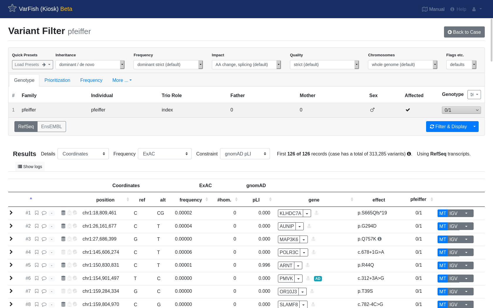
Task: Open MT link for KLHDC7A row
Action: click(443, 213)
